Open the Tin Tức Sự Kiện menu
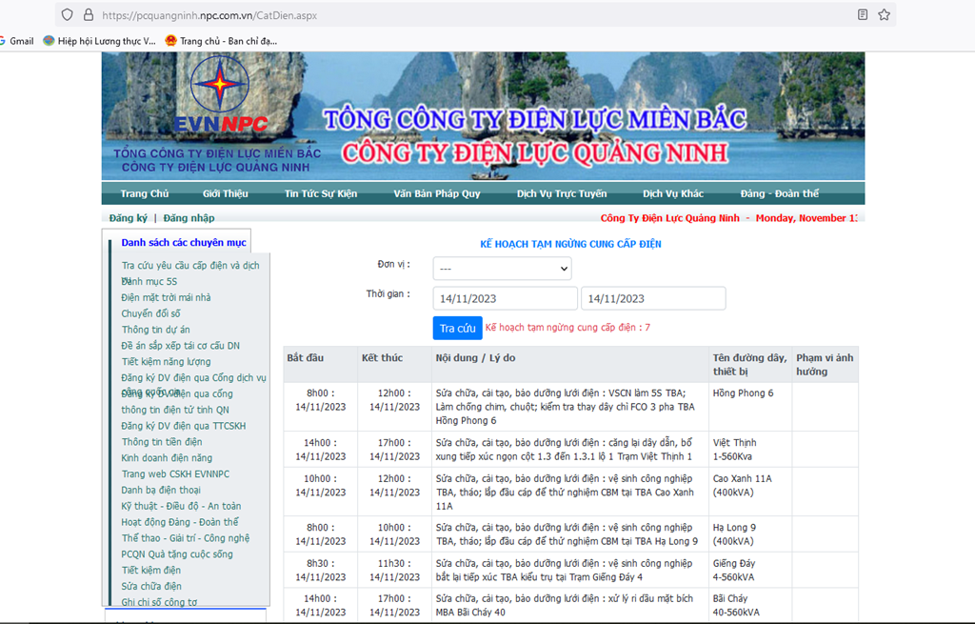 [321, 193]
